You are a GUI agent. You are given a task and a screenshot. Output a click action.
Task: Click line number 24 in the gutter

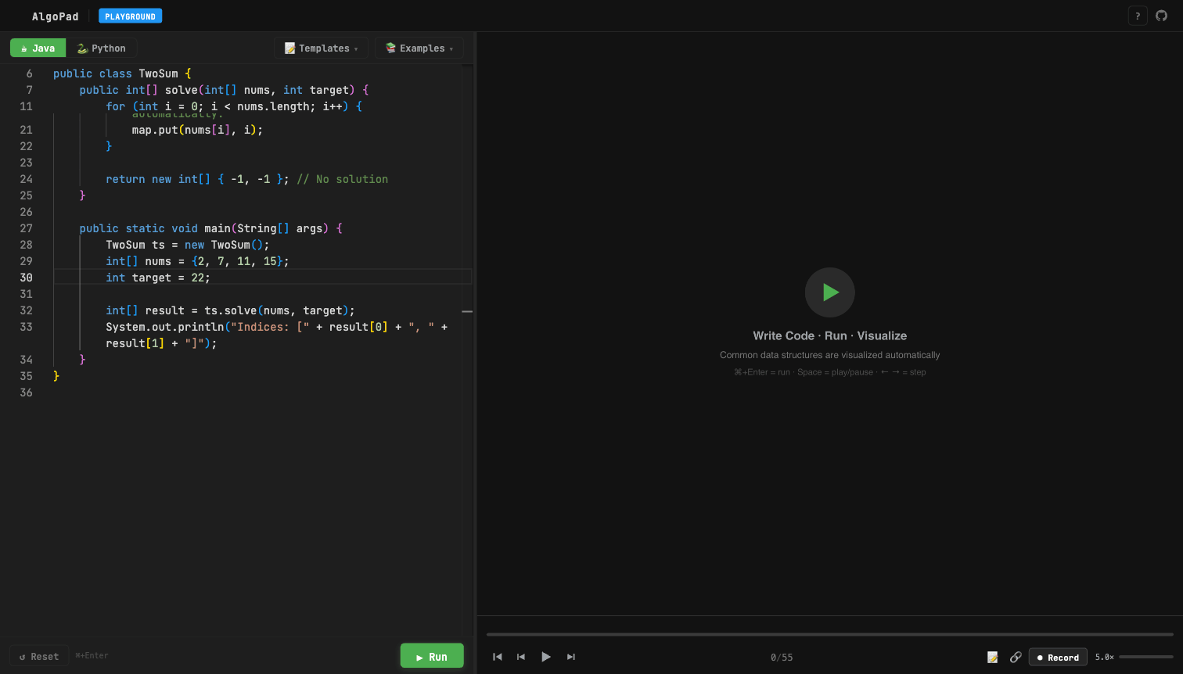tap(27, 179)
